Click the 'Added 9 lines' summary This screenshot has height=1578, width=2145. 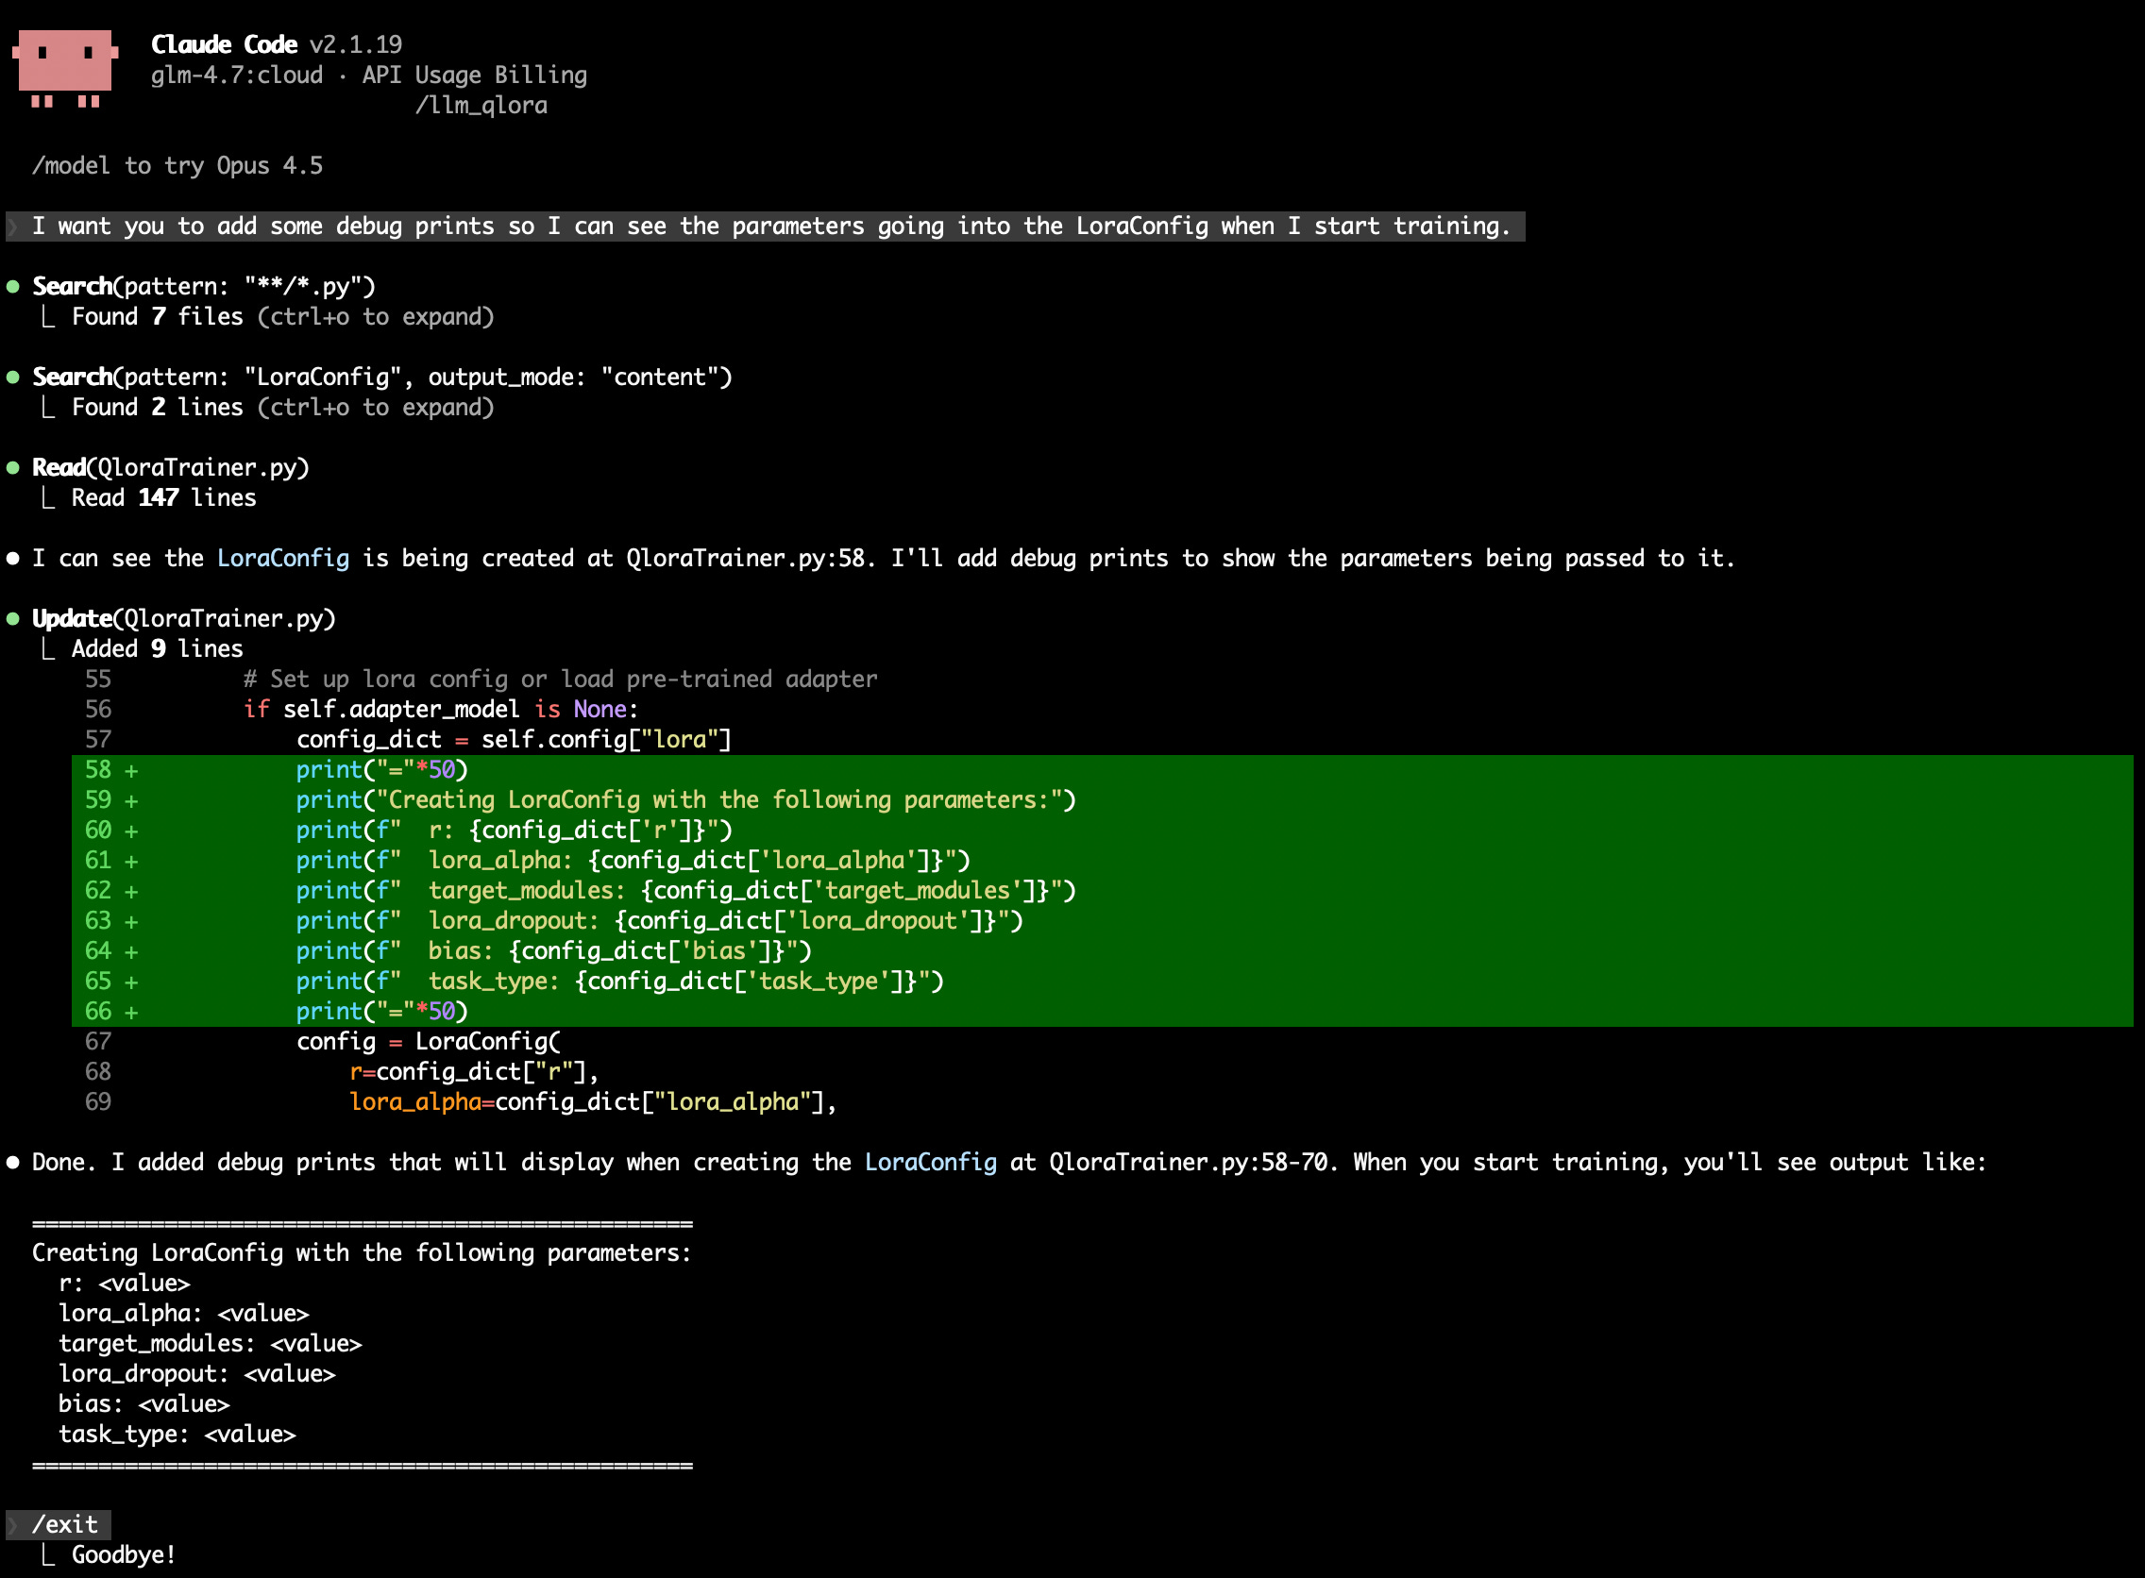point(157,649)
